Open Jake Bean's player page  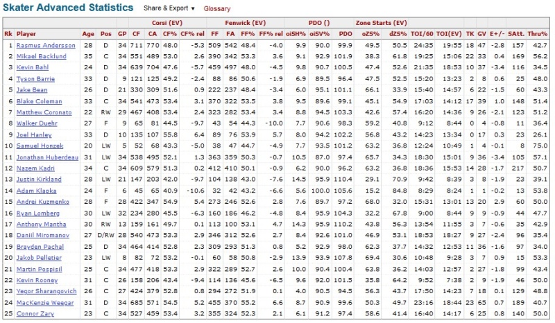point(31,90)
